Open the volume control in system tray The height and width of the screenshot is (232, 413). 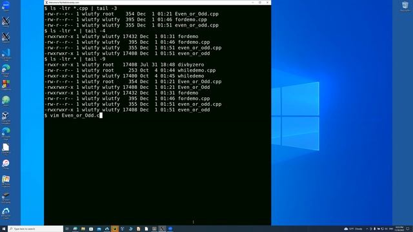(386, 229)
